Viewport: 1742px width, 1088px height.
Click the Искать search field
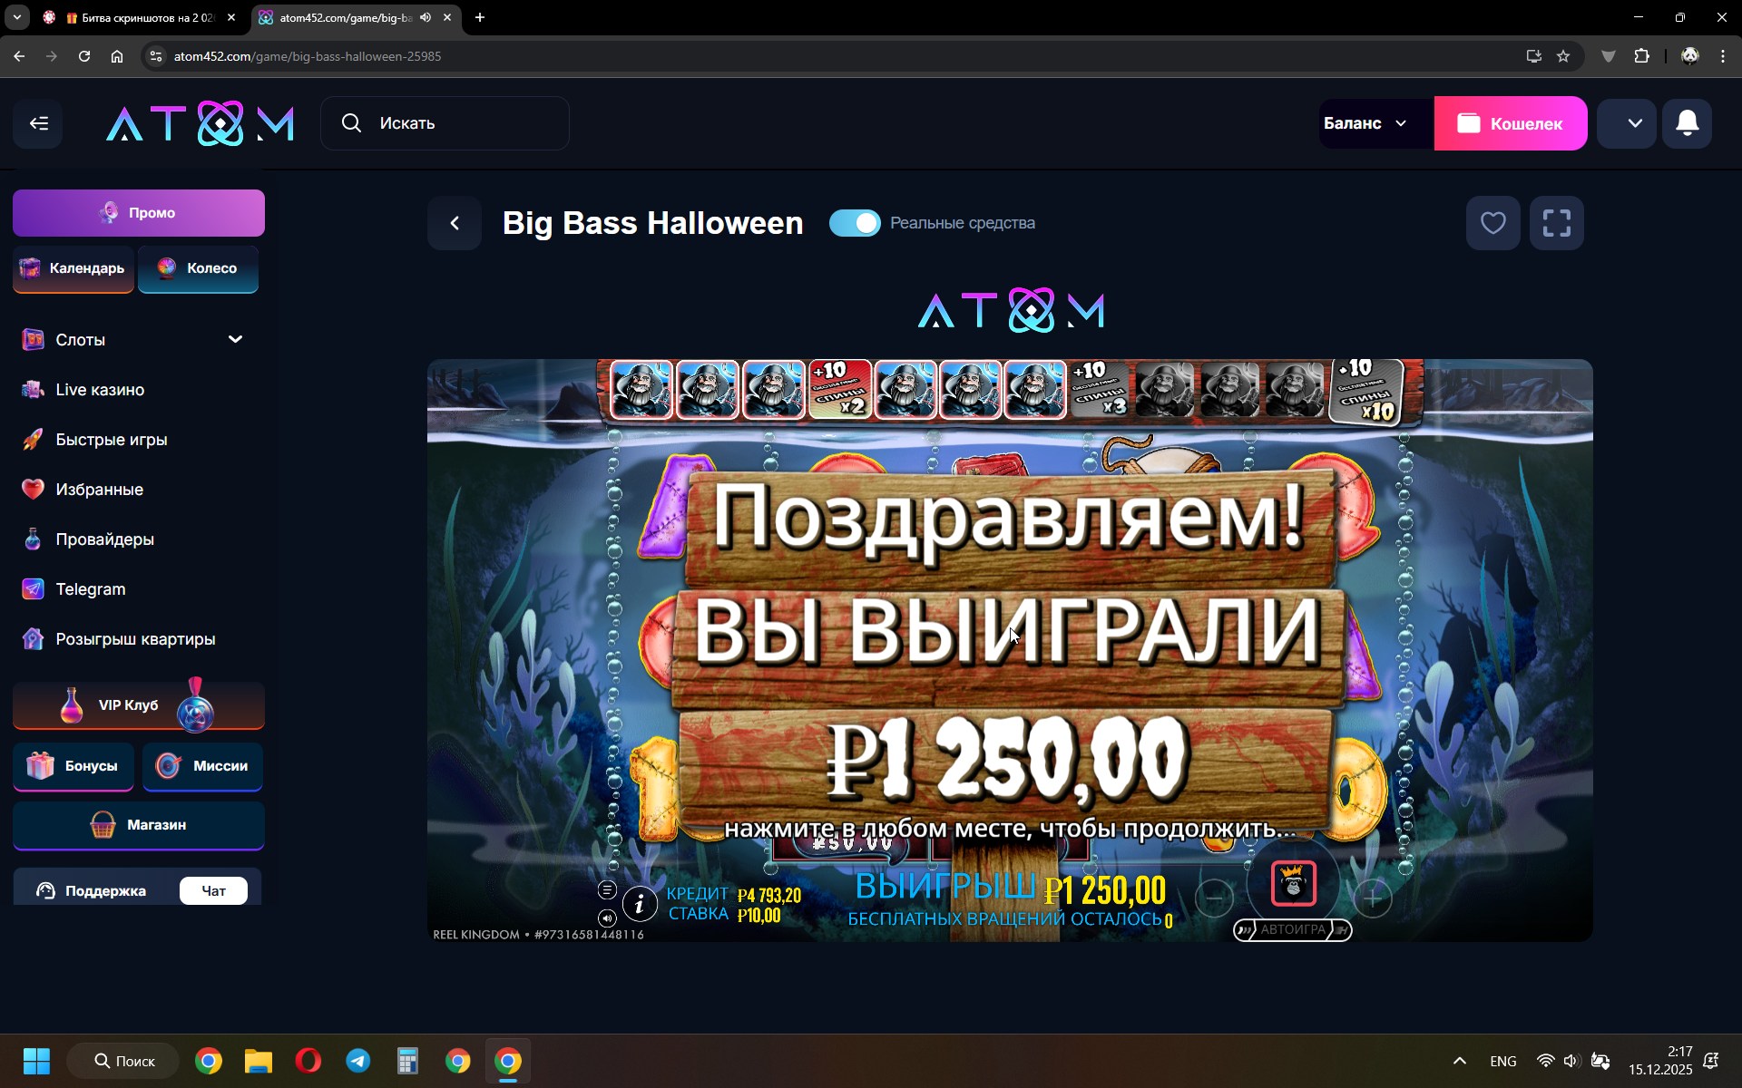pyautogui.click(x=445, y=123)
